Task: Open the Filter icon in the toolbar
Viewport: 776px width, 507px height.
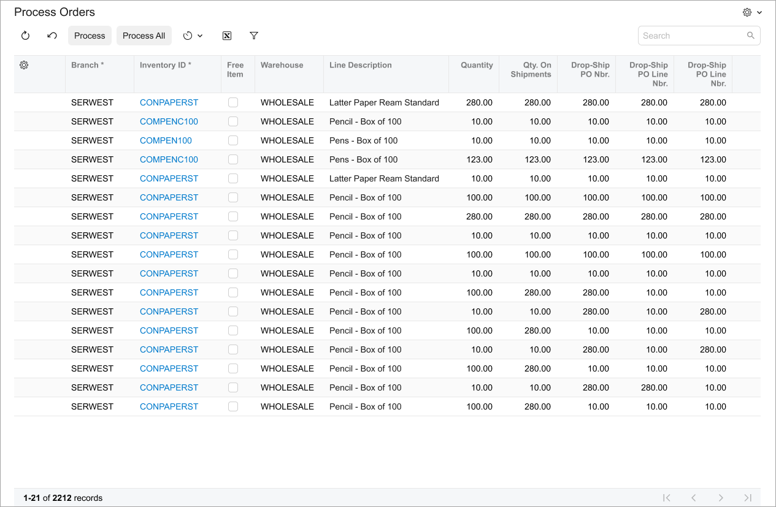Action: coord(254,36)
